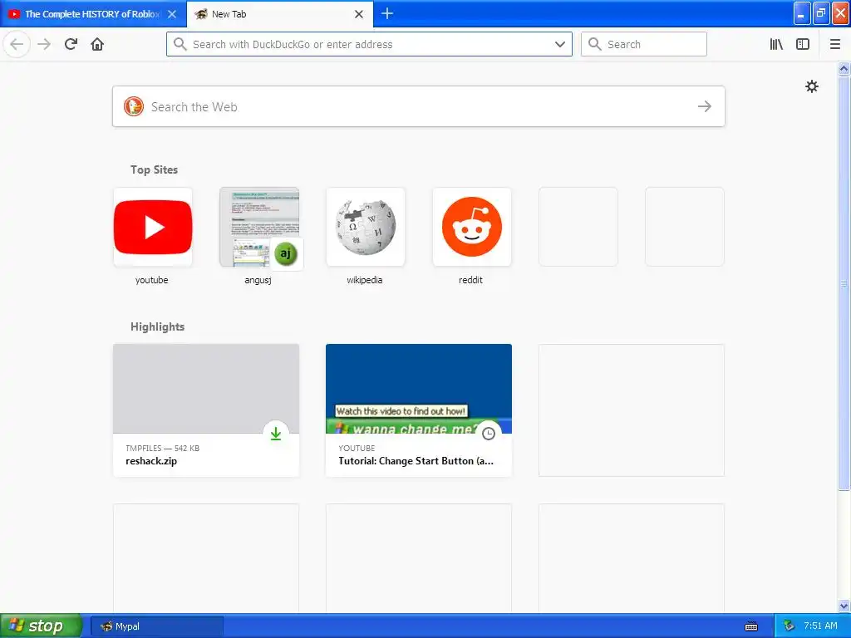Click the Highlights heading
851x638 pixels.
(157, 326)
